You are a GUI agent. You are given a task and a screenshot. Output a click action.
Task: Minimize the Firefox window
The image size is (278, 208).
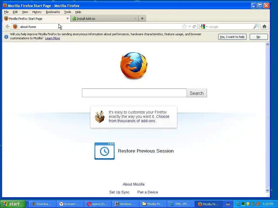tap(254, 6)
